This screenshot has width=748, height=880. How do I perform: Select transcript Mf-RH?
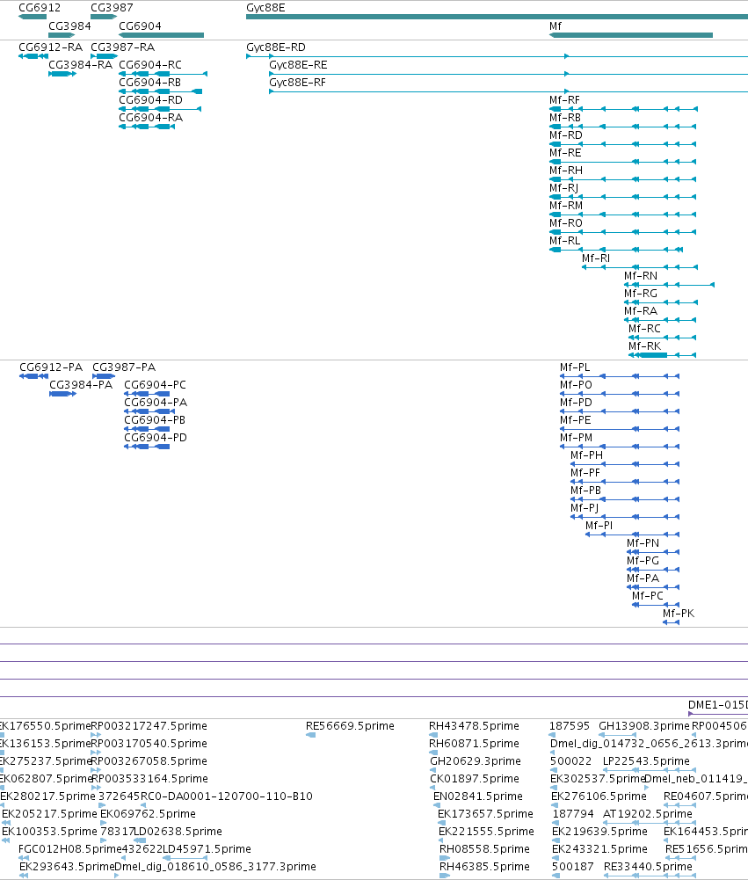point(566,170)
